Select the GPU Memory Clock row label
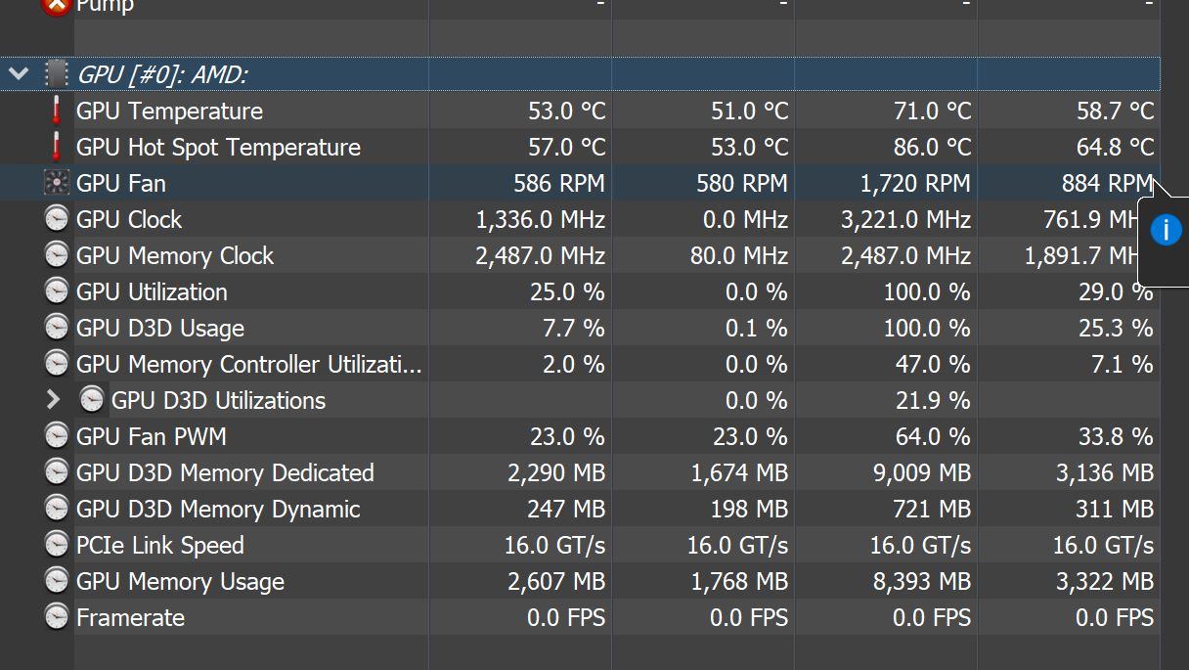Viewport: 1189px width, 670px height. 175,255
